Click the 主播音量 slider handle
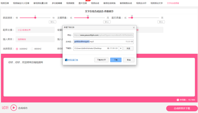Screen dimensions: 198x113 pos(88,18)
